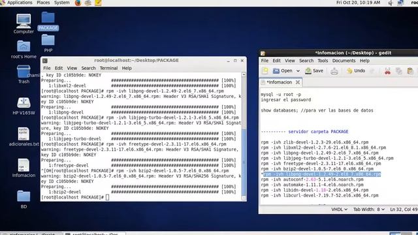Click the Open file button in gedit
Screen dimensions: 418x235
pyautogui.click(x=283, y=71)
